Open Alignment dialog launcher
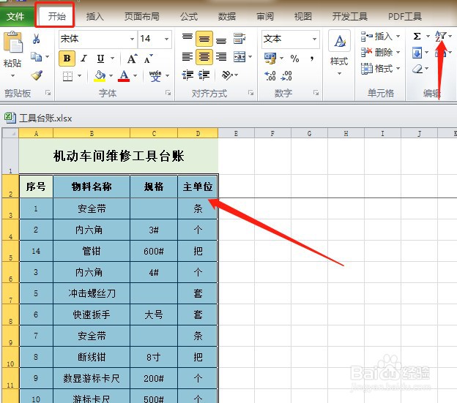The image size is (457, 403). point(250,93)
